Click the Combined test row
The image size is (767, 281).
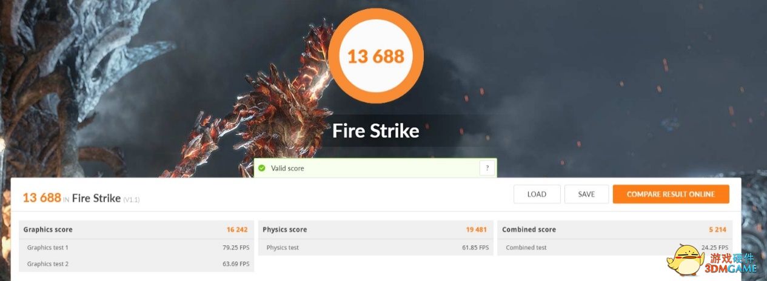click(x=615, y=247)
